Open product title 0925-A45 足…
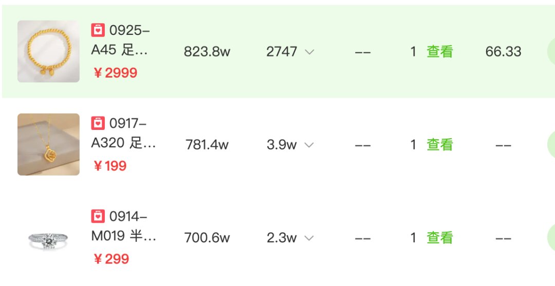The width and height of the screenshot is (555, 286). tap(120, 40)
